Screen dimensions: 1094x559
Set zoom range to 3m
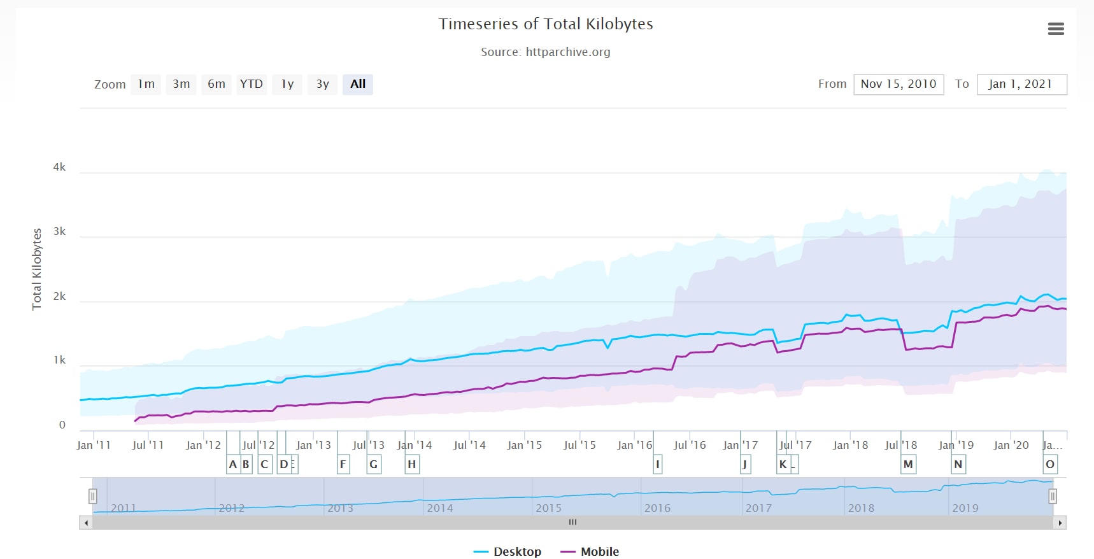(x=181, y=84)
